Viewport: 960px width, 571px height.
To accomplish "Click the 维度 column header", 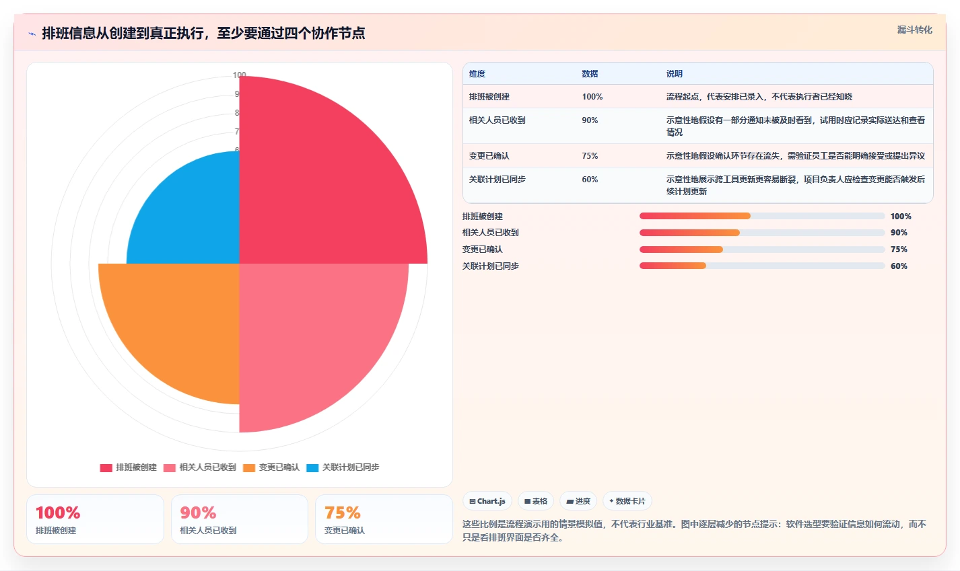I will click(477, 74).
